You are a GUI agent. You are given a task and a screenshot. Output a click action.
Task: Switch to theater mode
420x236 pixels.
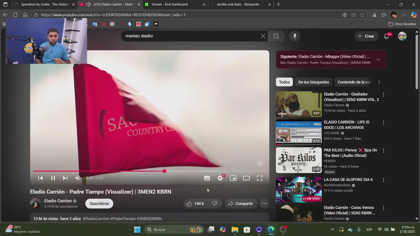point(246,178)
